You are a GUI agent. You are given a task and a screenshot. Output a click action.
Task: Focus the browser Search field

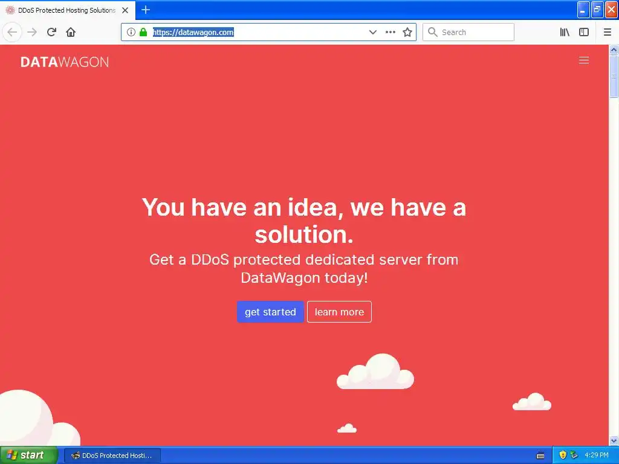click(x=468, y=32)
